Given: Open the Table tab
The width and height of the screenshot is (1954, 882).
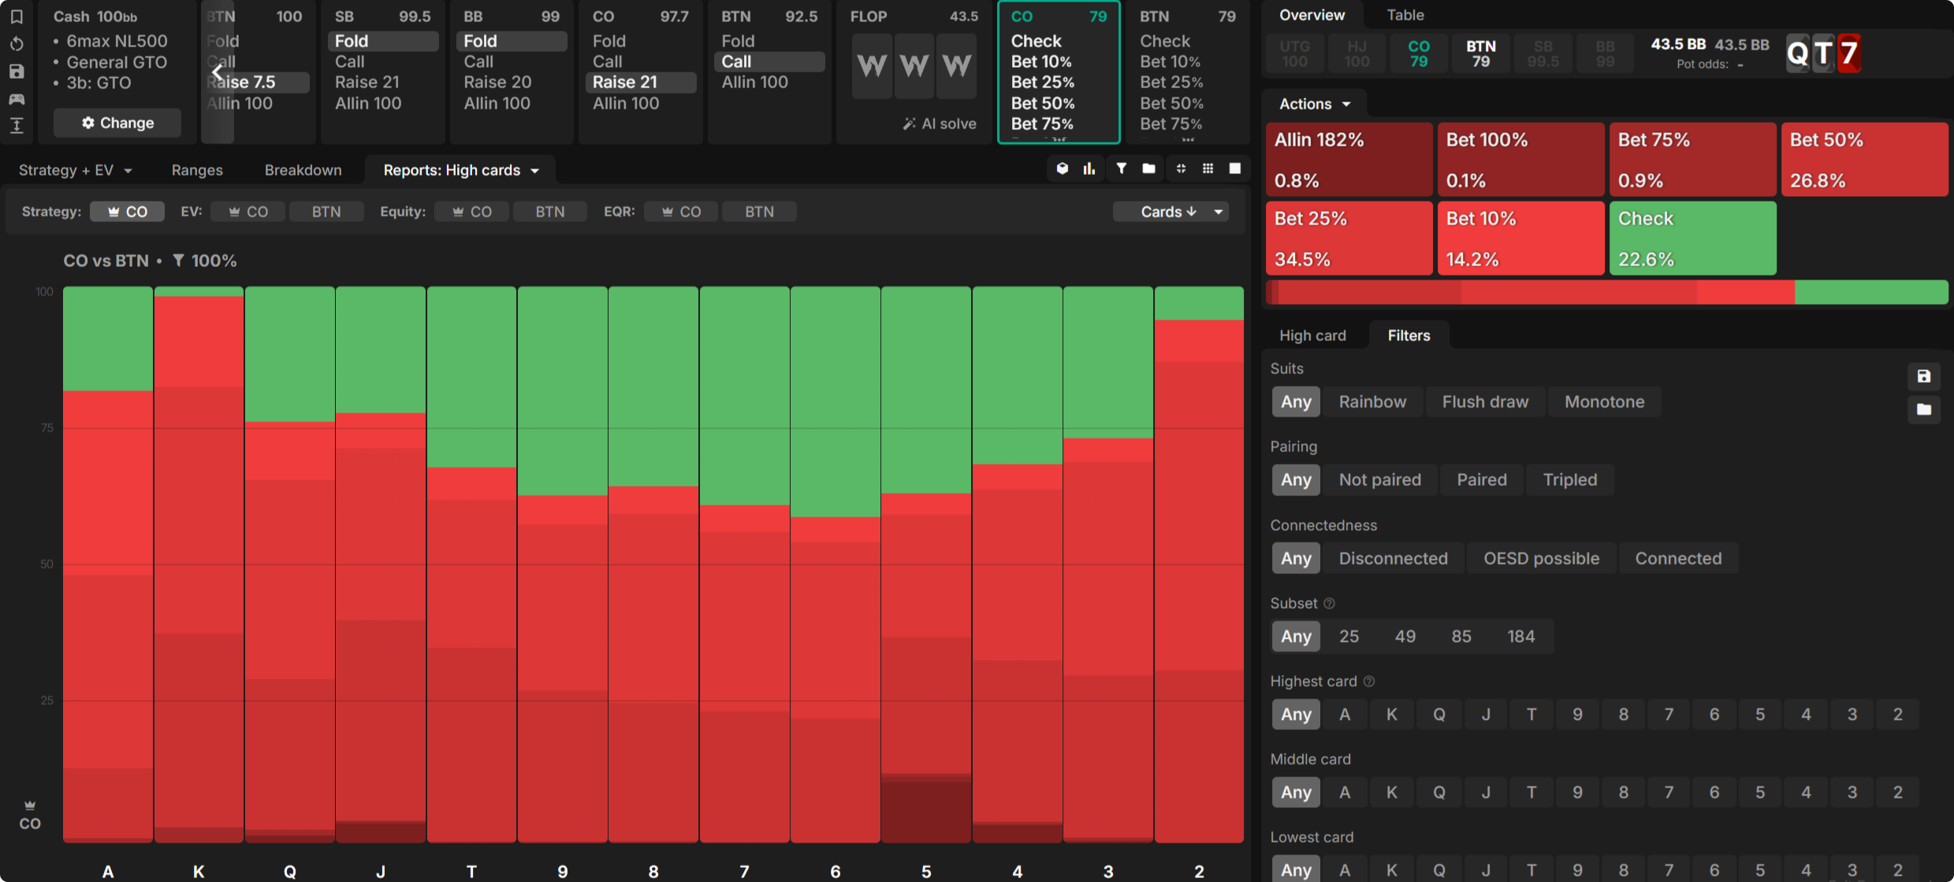Looking at the screenshot, I should click(x=1405, y=15).
